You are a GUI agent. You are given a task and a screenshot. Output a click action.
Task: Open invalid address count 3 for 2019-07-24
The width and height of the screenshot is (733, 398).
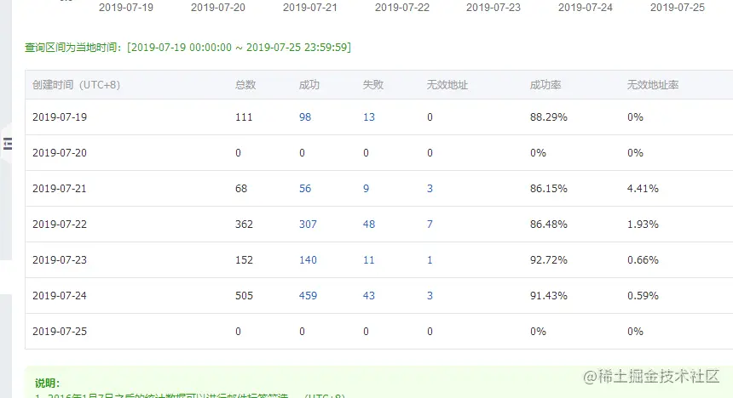pyautogui.click(x=430, y=296)
